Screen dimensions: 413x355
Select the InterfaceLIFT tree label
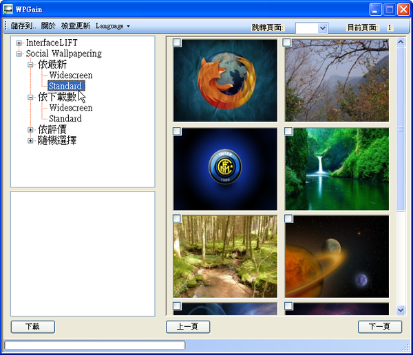pos(52,43)
